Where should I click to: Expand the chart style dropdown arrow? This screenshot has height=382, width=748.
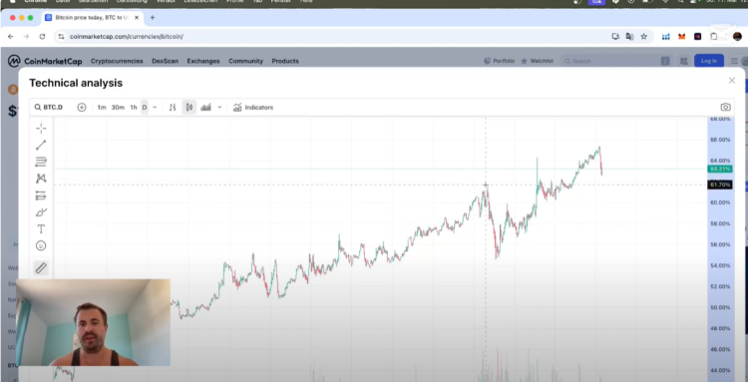click(219, 108)
